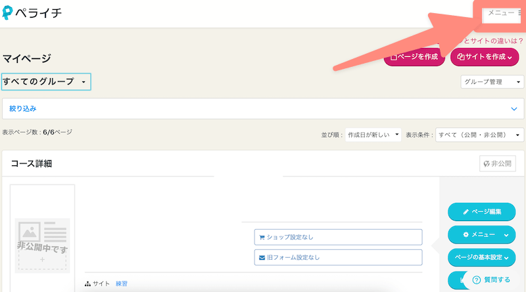Click the Peraichi logo
Image resolution: width=526 pixels, height=292 pixels.
(32, 12)
